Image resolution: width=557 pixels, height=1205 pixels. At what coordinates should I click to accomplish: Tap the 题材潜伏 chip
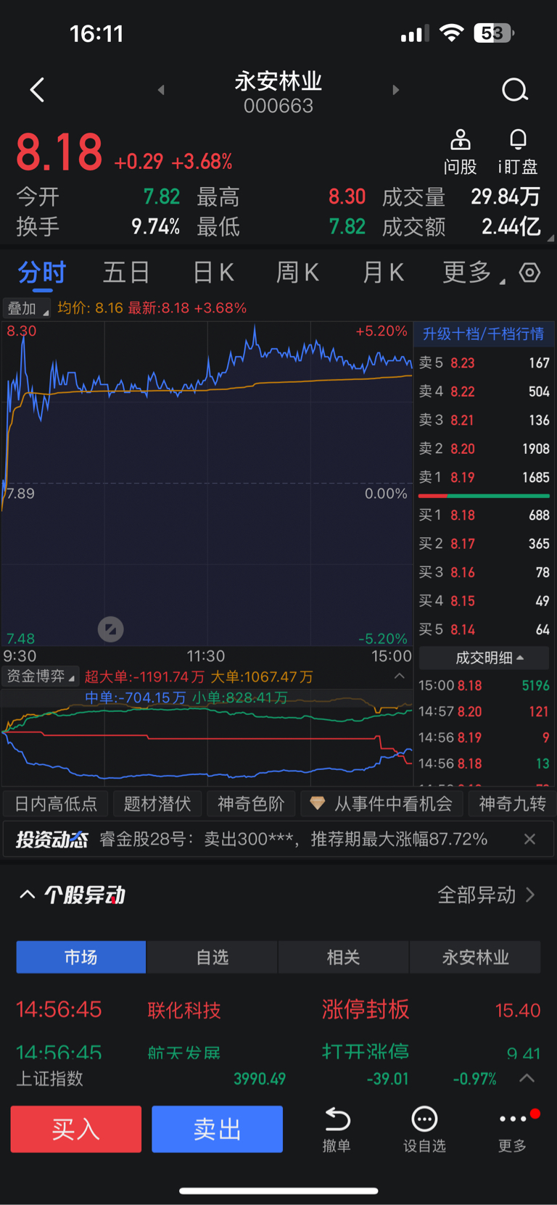pos(157,803)
